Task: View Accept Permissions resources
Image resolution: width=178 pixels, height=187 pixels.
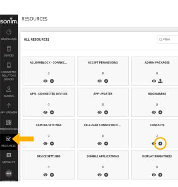Action: 99,81
